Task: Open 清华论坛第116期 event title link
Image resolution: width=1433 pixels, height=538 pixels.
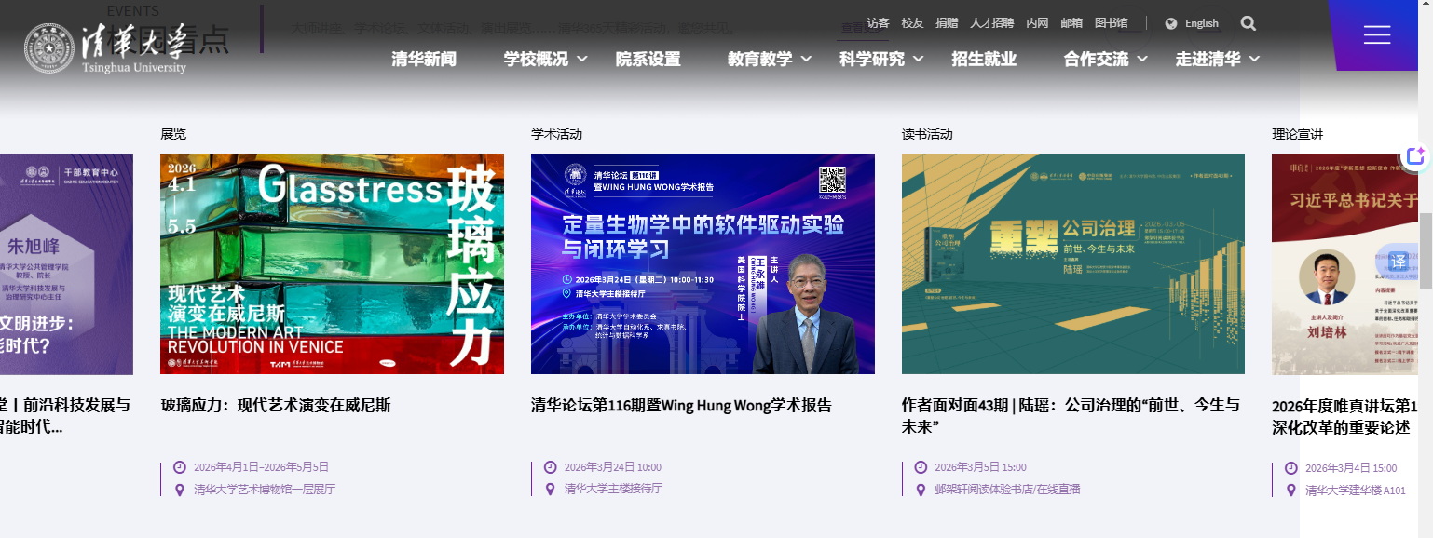Action: (681, 406)
